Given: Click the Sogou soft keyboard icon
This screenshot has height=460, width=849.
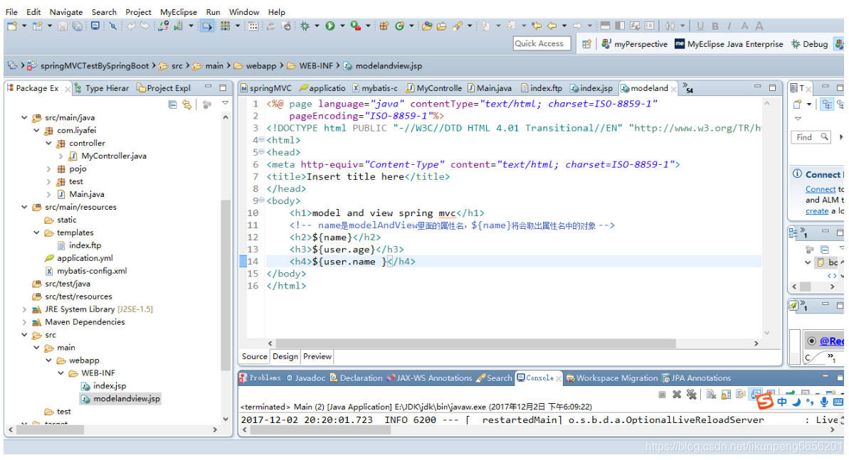Looking at the screenshot, I should [x=838, y=402].
